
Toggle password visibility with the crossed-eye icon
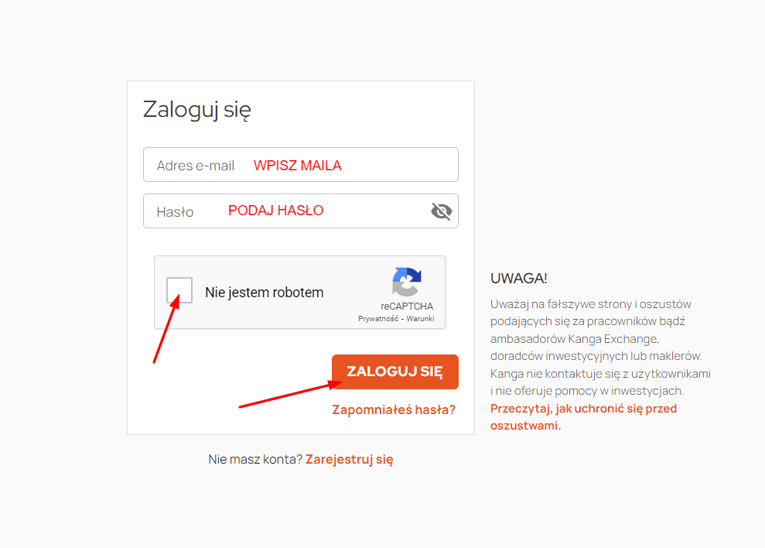coord(442,211)
